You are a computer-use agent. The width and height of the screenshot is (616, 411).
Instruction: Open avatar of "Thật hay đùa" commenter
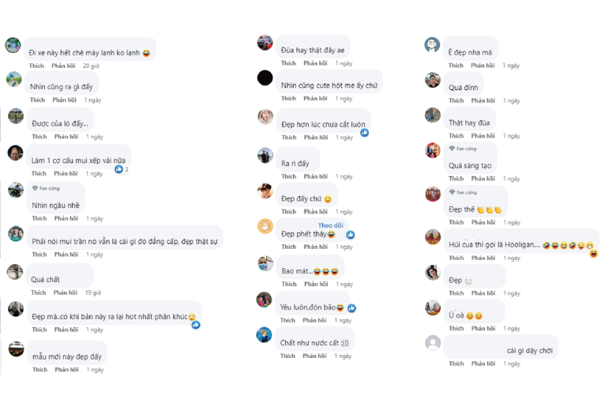click(433, 115)
